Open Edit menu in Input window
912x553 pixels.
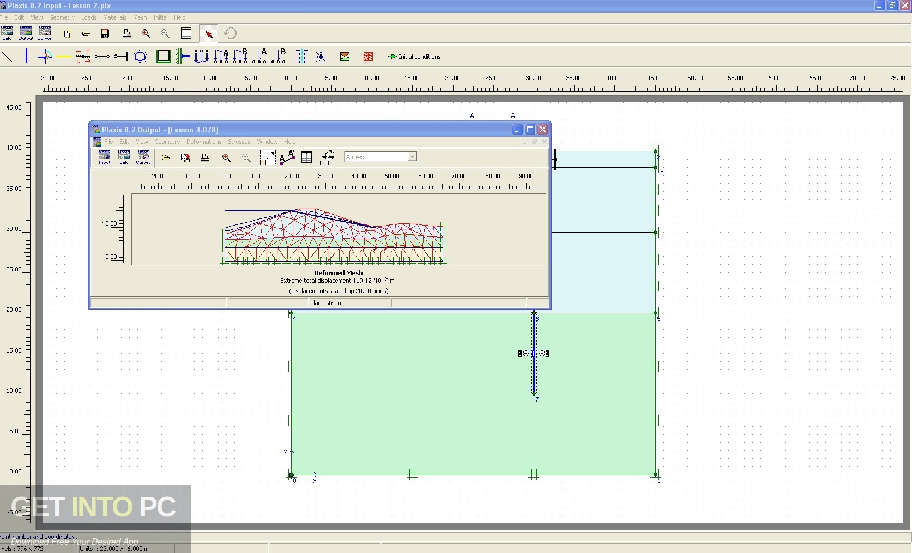click(x=19, y=17)
